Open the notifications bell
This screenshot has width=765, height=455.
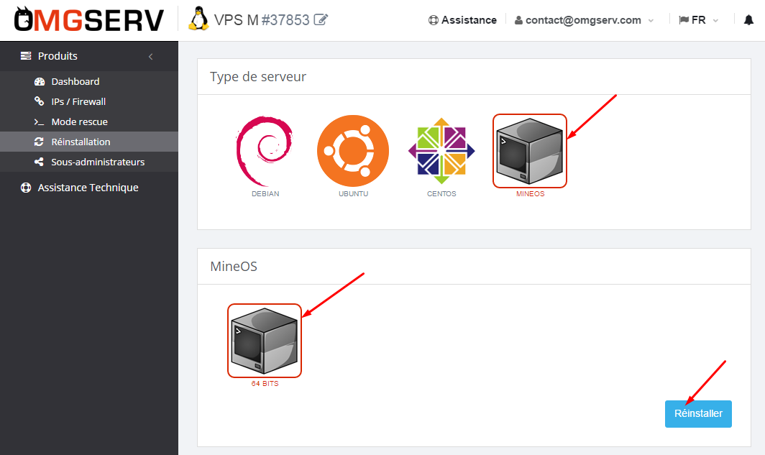(748, 20)
